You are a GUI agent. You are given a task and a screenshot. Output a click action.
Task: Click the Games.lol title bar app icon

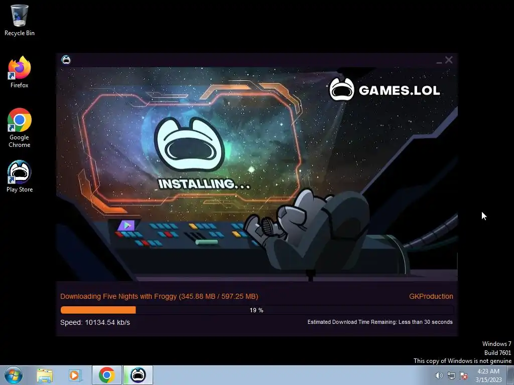tap(66, 60)
